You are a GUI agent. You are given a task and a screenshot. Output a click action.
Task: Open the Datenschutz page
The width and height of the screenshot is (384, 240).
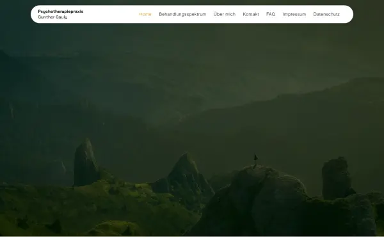(326, 14)
